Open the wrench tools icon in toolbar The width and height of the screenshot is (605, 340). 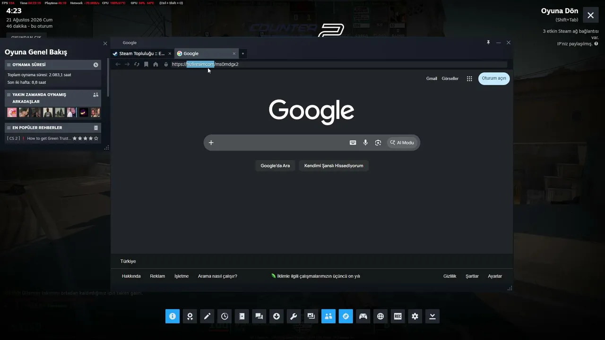294,316
